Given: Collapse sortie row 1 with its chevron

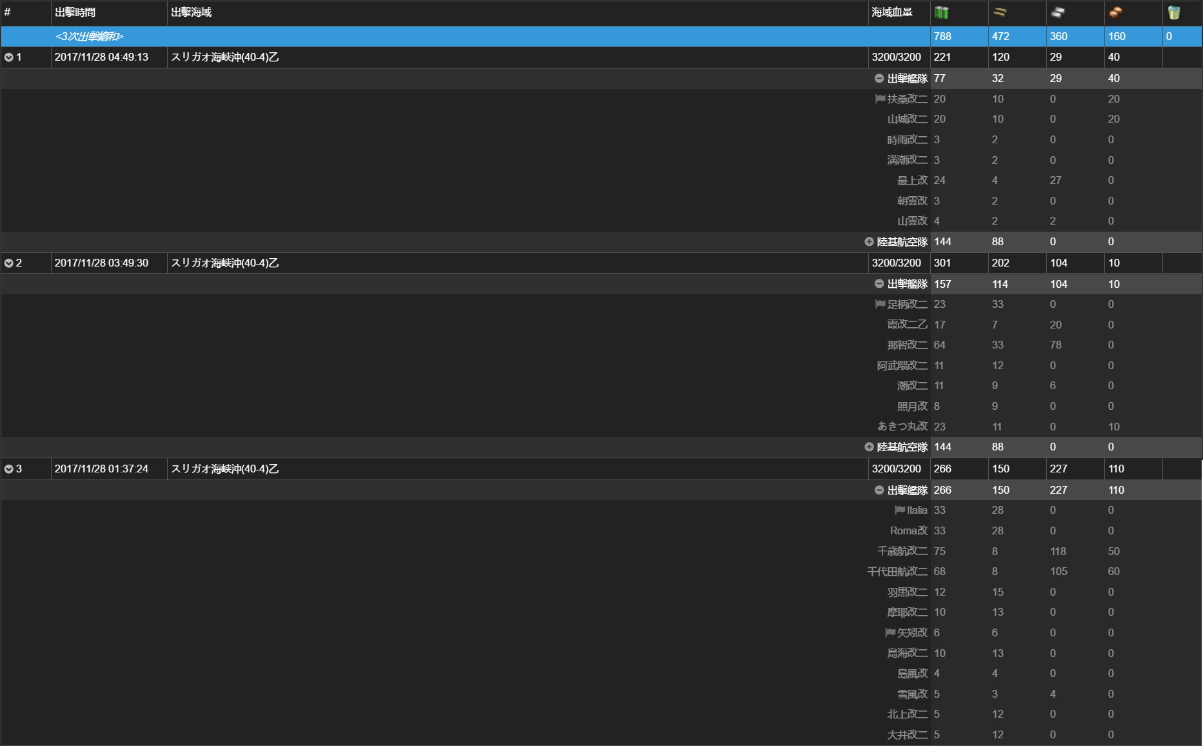Looking at the screenshot, I should (9, 57).
